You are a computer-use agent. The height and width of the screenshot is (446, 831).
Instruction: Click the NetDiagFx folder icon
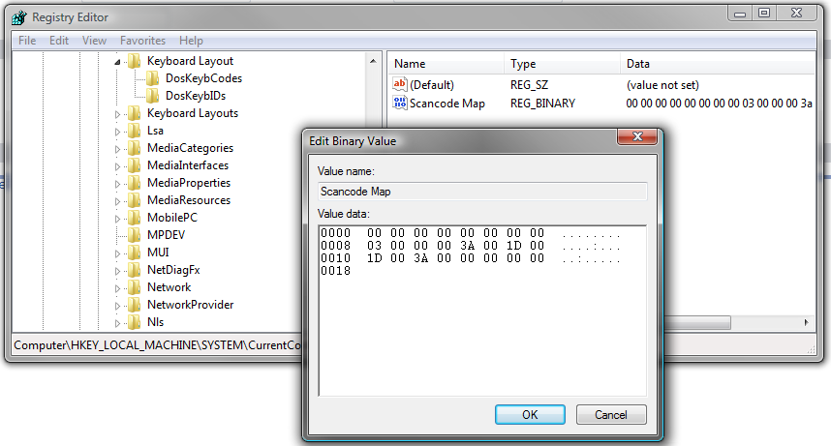pos(135,270)
